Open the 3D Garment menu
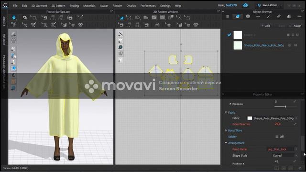This screenshot has width=306, height=172. (39, 6)
